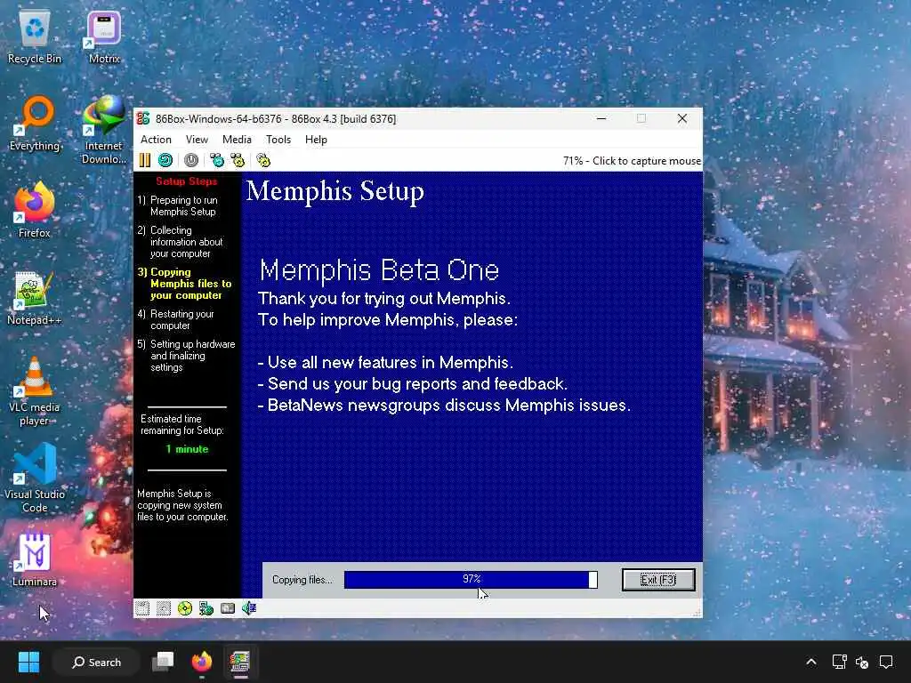Click the hard disk status bar icon

(x=228, y=608)
